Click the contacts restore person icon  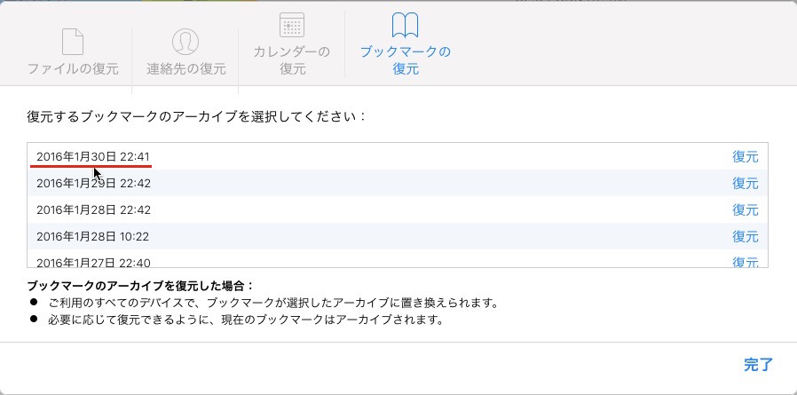(185, 42)
